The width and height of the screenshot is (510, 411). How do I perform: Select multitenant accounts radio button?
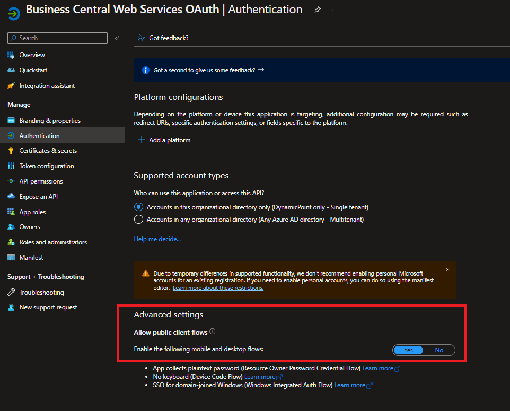[138, 220]
